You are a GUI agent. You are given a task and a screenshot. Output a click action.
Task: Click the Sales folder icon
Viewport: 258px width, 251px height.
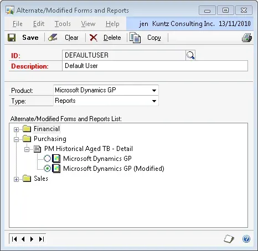27,179
